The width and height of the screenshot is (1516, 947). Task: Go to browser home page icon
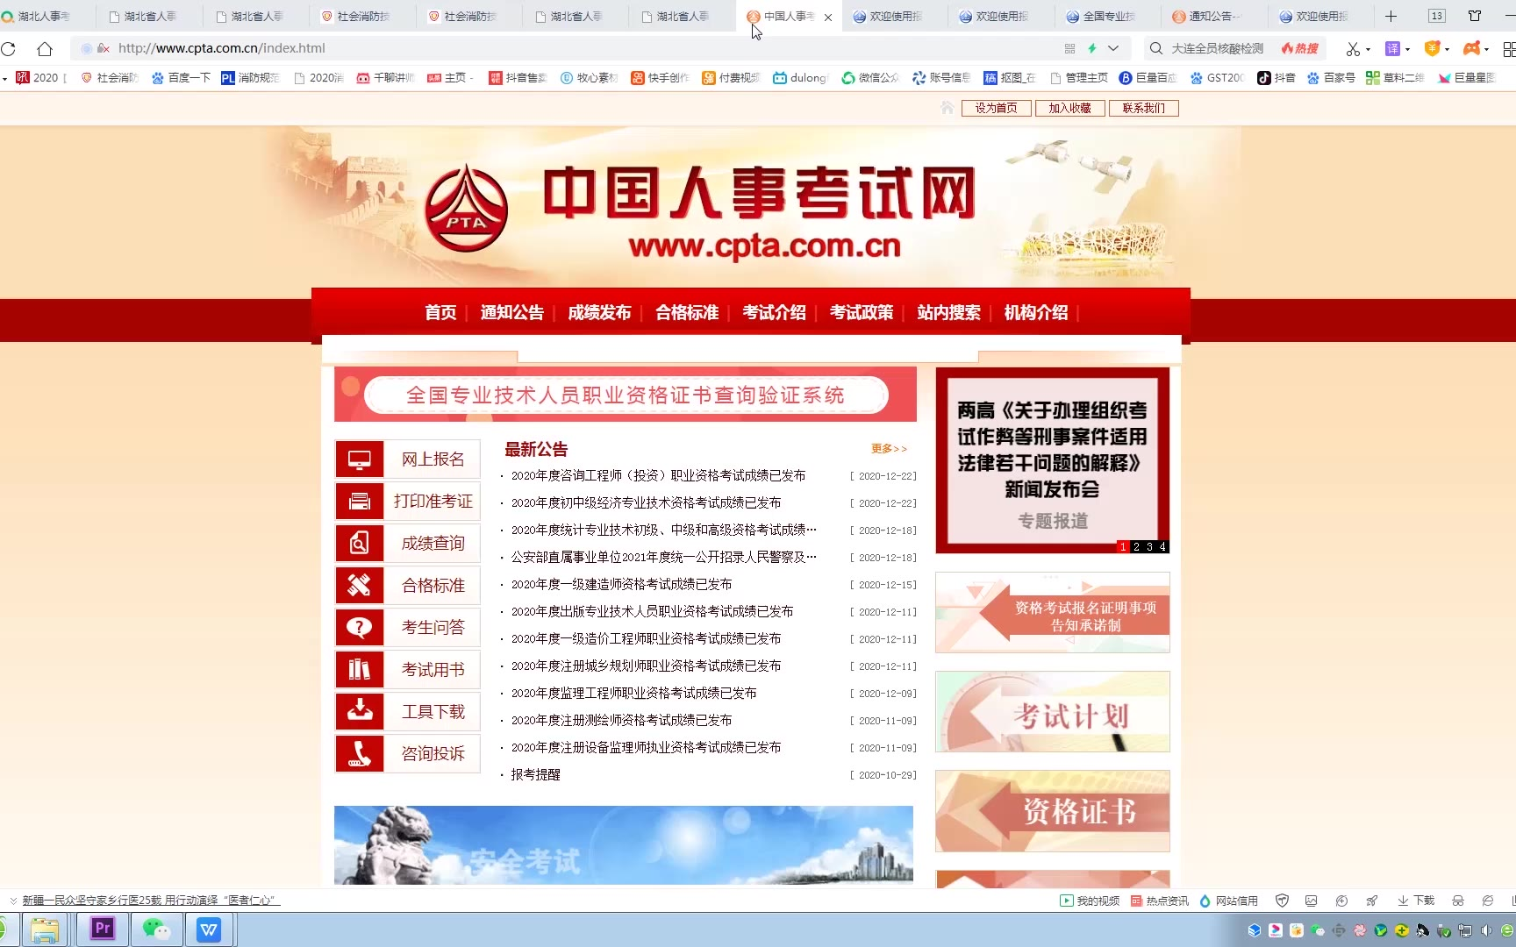(45, 49)
